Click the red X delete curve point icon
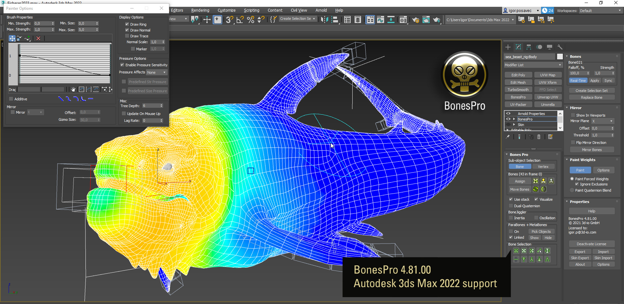 38,38
